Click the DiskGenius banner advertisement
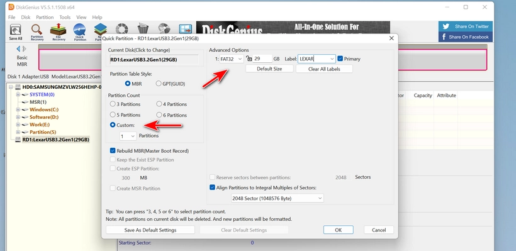 pyautogui.click(x=293, y=28)
